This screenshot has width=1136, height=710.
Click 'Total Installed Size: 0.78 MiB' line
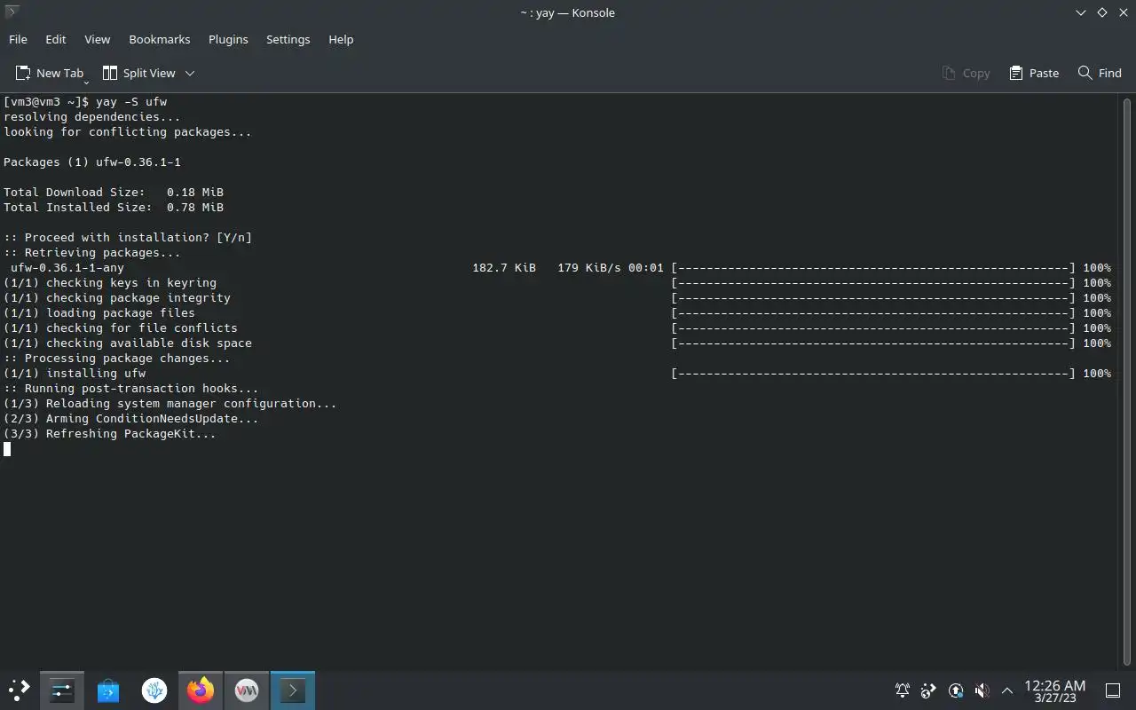pyautogui.click(x=114, y=207)
